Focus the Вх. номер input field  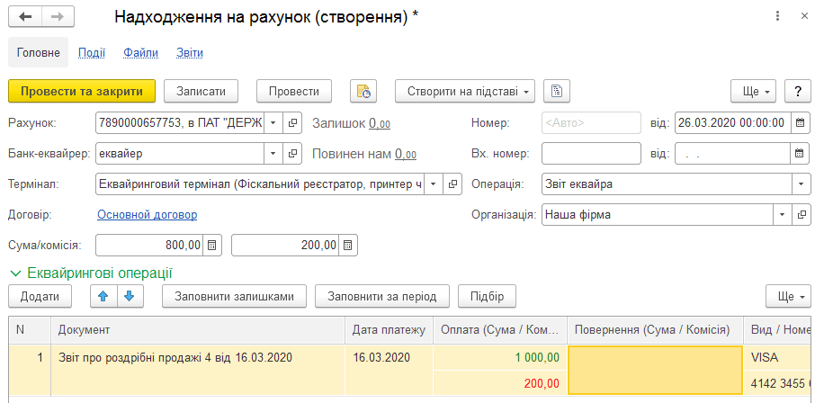click(592, 154)
